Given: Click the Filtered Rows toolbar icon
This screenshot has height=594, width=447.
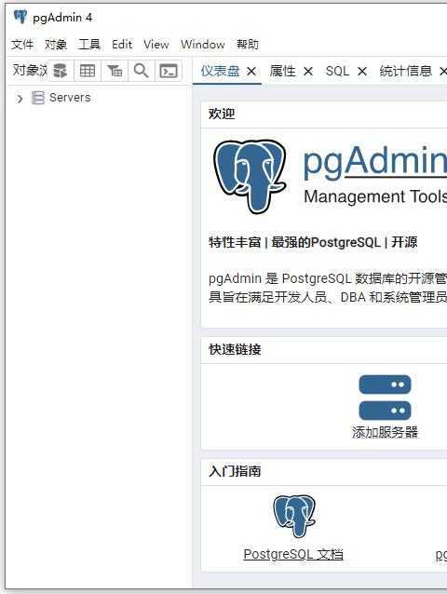Looking at the screenshot, I should click(115, 71).
